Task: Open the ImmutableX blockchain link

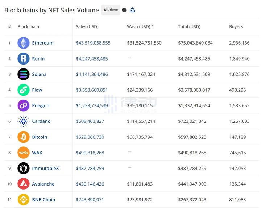Action: (x=45, y=168)
